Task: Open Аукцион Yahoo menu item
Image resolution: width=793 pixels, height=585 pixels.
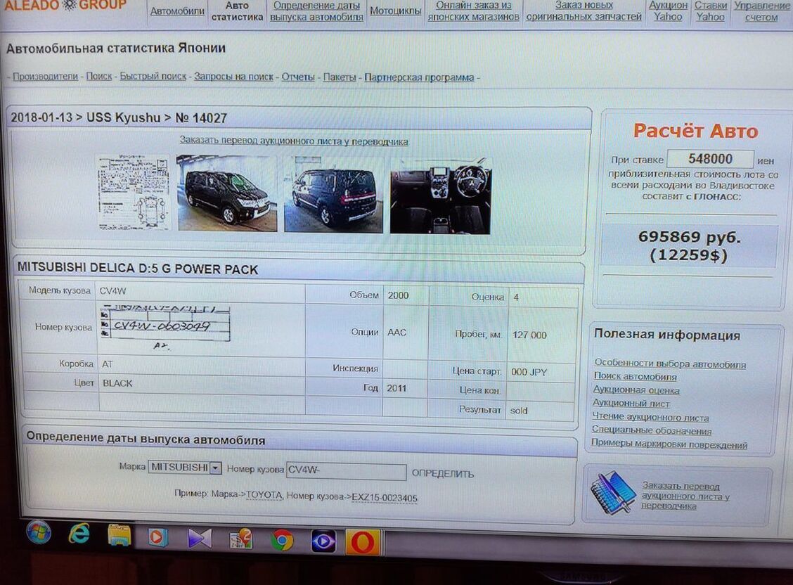Action: pos(668,11)
